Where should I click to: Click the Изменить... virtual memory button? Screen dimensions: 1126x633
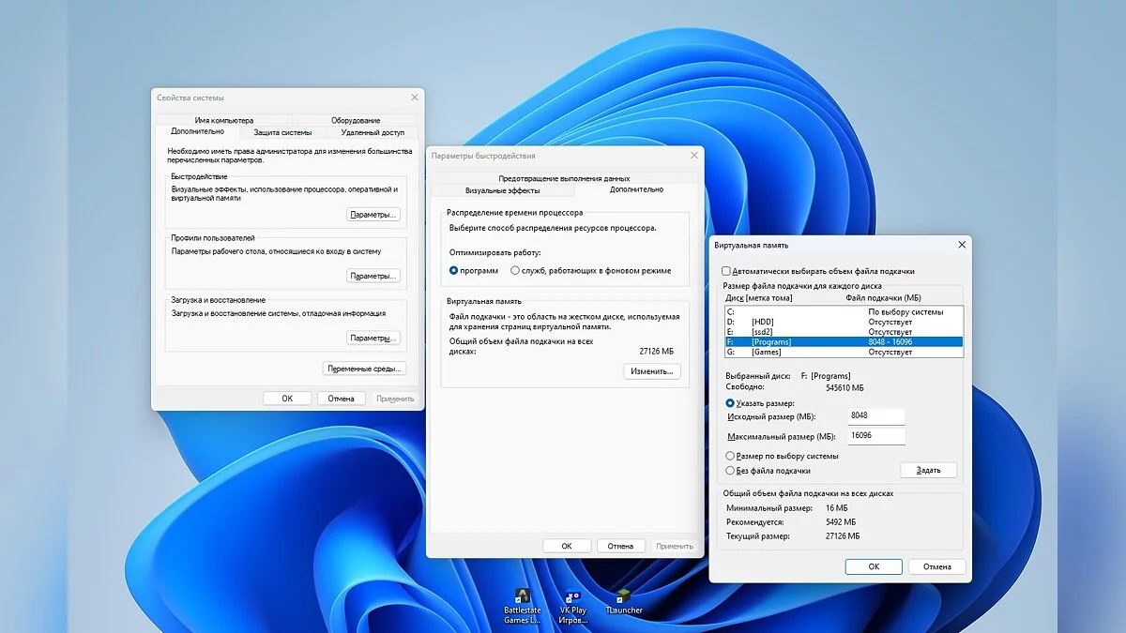coord(651,371)
